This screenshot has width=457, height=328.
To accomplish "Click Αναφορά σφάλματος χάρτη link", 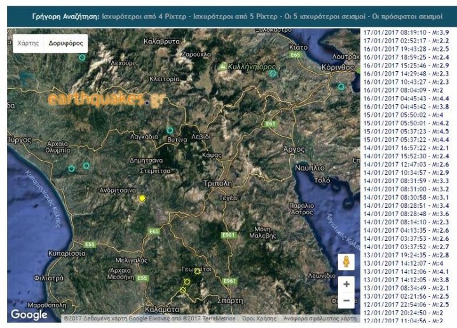I will point(320,318).
